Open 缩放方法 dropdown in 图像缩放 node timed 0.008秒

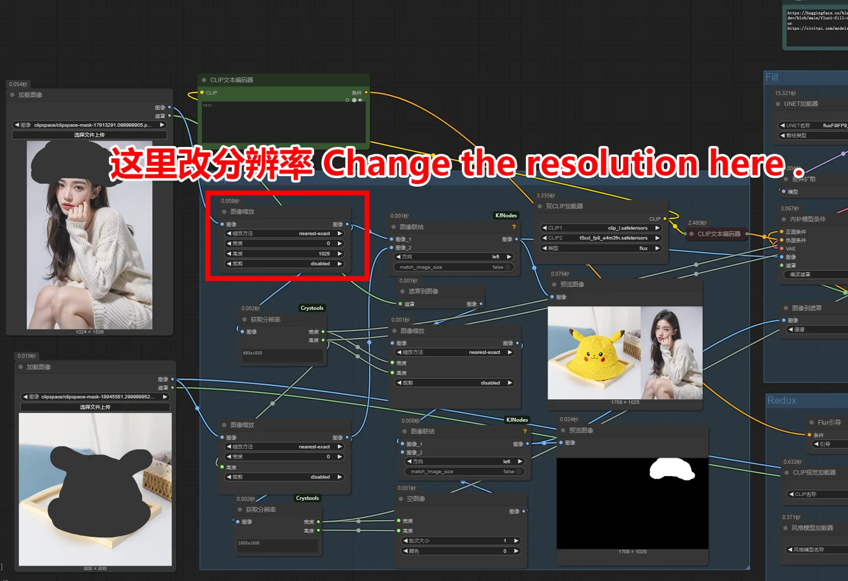pyautogui.click(x=285, y=234)
